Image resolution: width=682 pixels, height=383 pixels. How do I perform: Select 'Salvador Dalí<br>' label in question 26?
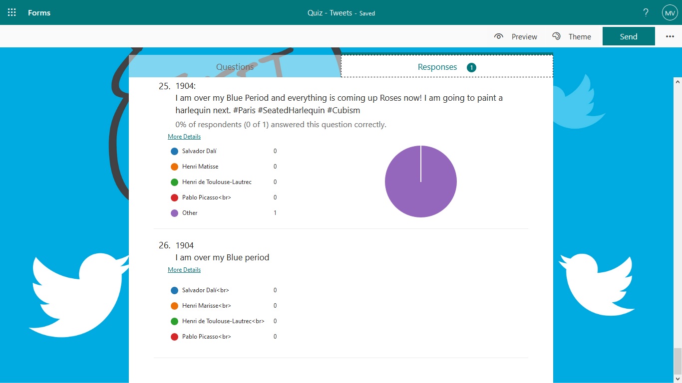click(206, 290)
